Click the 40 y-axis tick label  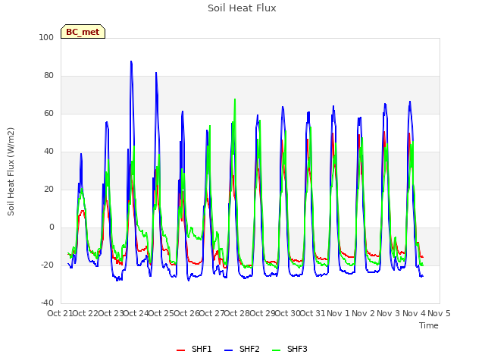pos(48,152)
